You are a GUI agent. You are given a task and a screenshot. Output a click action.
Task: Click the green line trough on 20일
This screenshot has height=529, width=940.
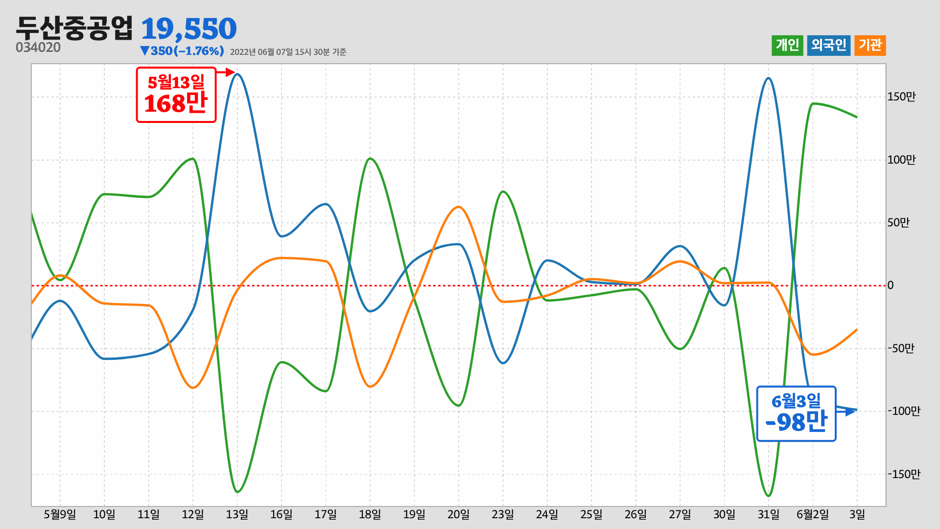pyautogui.click(x=458, y=405)
